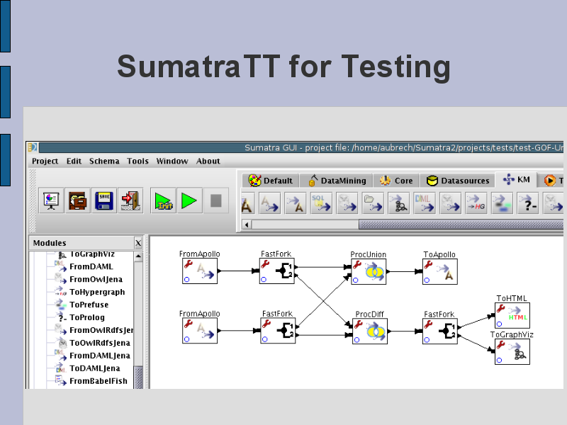The width and height of the screenshot is (567, 425).
Task: Select the upper FromApollo node on canvas
Action: click(x=200, y=271)
